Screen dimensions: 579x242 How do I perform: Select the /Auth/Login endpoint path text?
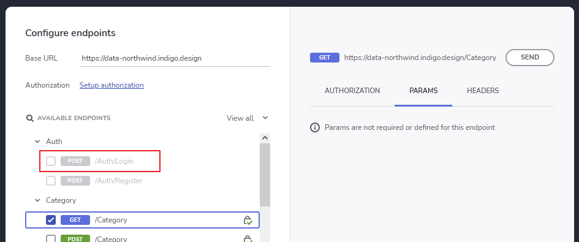coord(114,161)
